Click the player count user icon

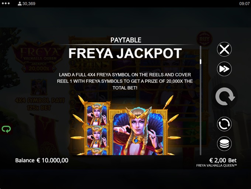click(x=20, y=4)
